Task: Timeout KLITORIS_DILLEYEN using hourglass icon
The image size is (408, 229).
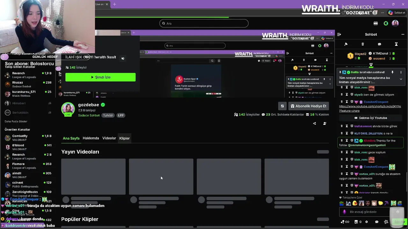Action: click(347, 133)
